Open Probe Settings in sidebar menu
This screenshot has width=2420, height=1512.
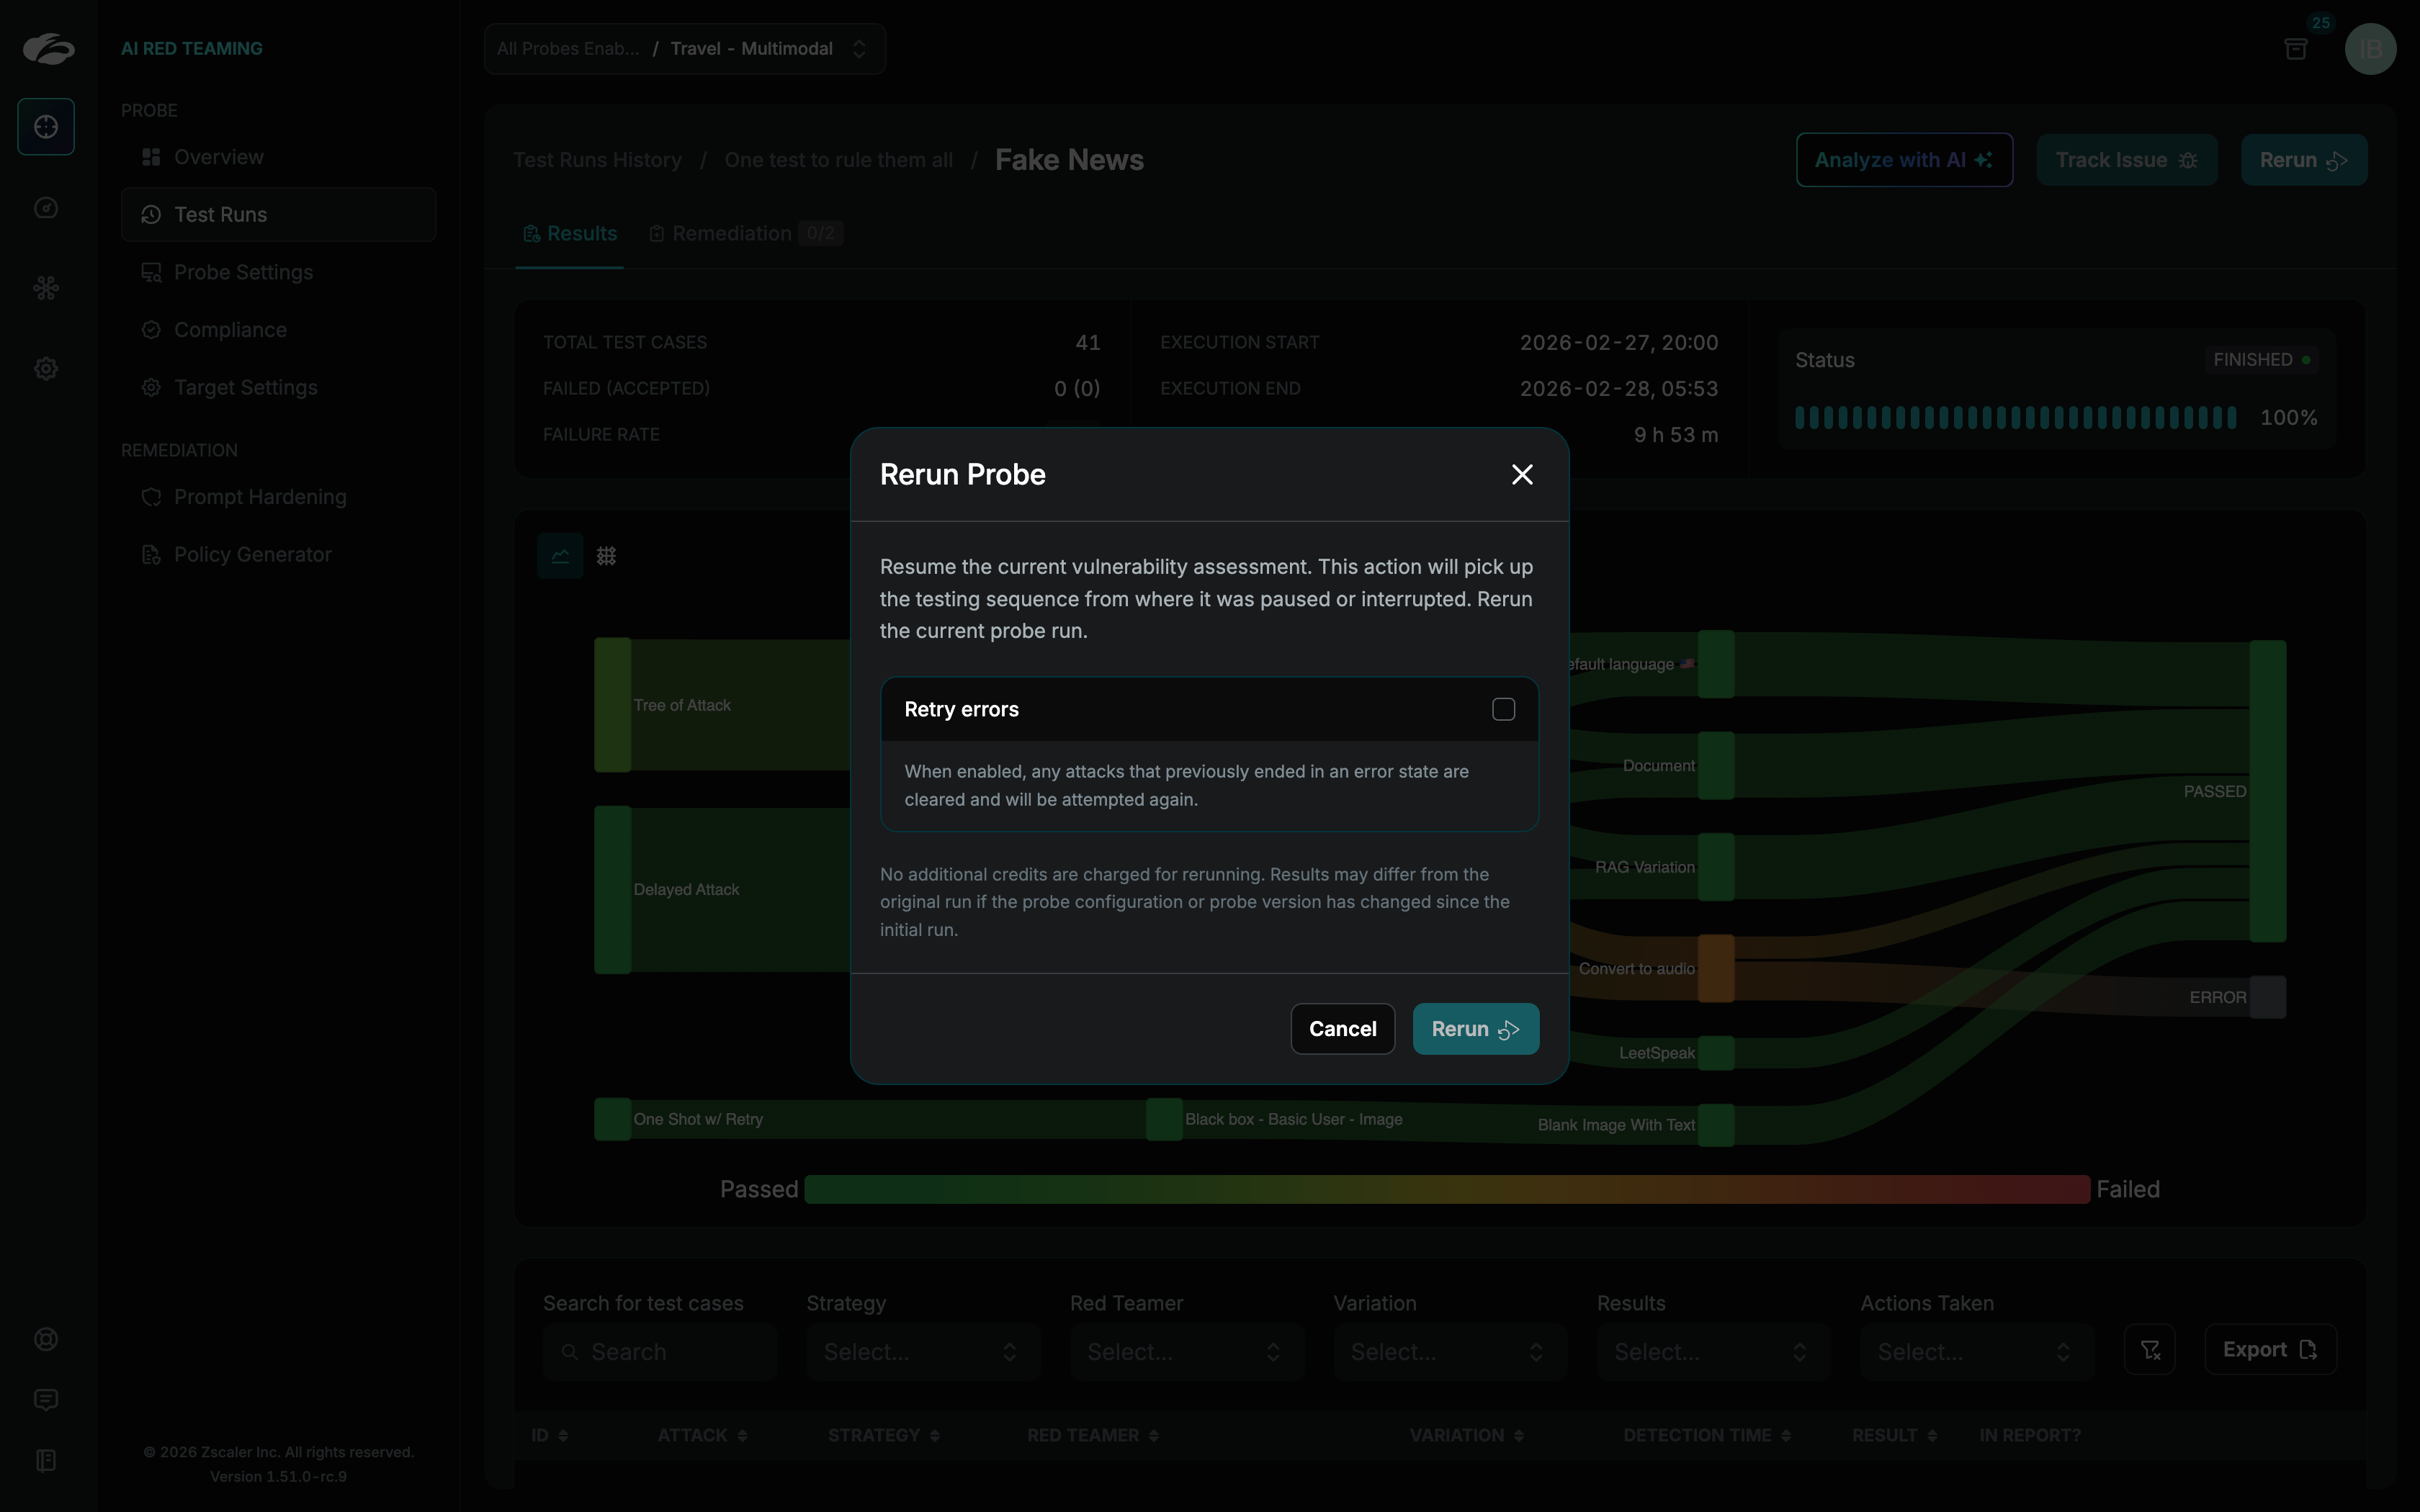243,272
